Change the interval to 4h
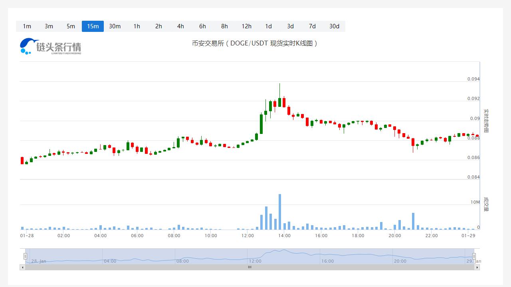 point(180,26)
